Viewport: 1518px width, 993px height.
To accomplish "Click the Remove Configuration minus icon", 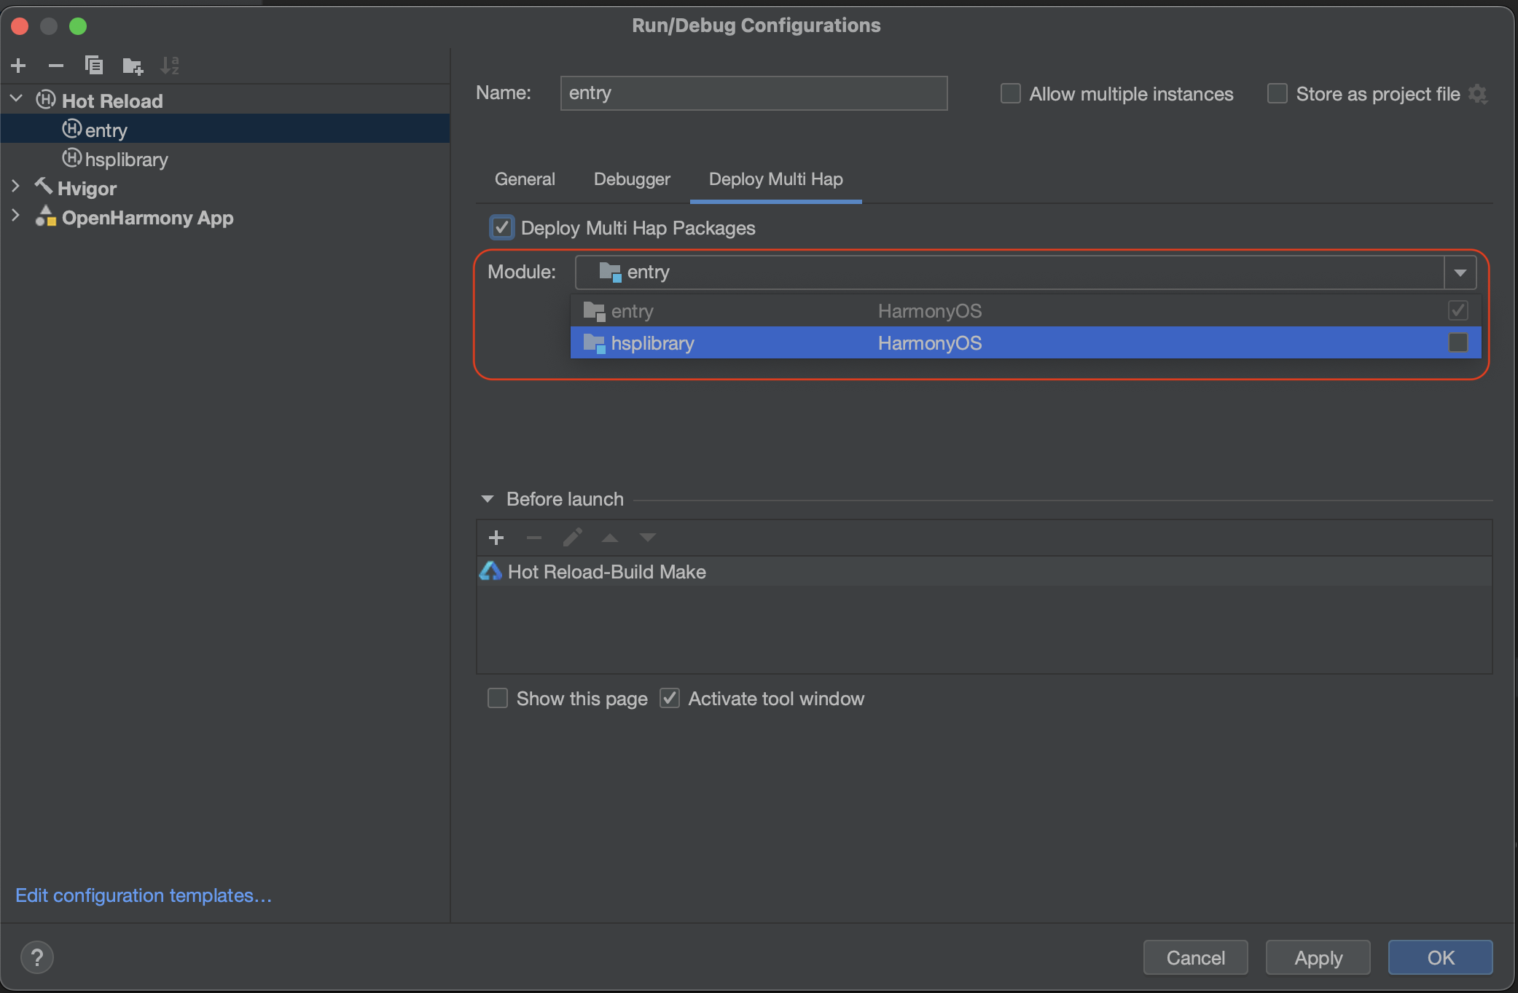I will [x=56, y=66].
